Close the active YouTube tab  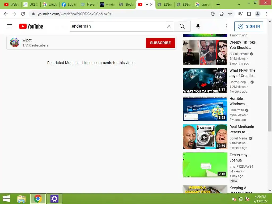tap(151, 5)
